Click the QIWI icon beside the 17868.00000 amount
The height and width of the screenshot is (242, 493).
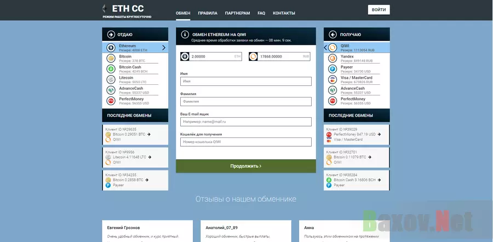coord(253,56)
